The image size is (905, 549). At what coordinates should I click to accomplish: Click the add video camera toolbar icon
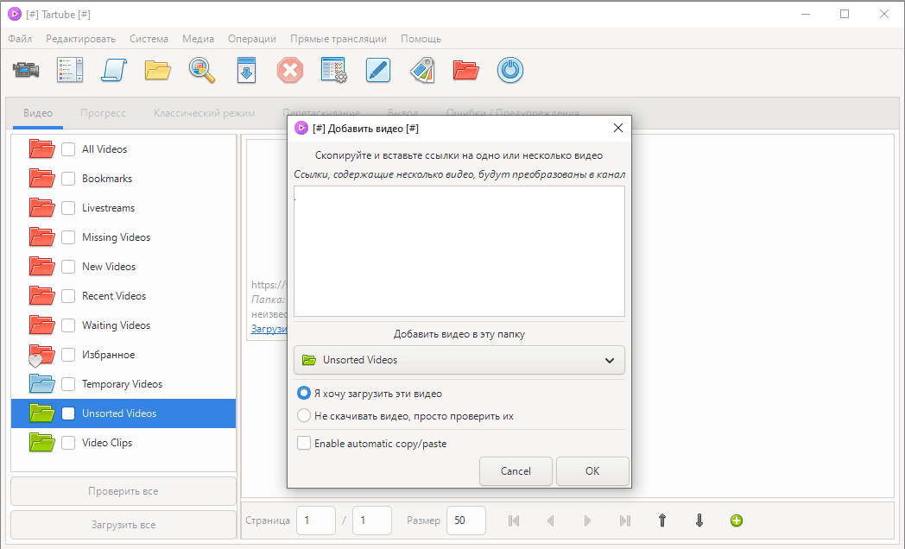26,71
